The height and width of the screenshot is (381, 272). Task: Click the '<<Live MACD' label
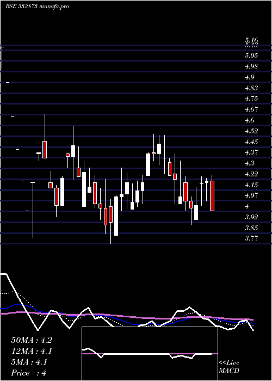click(229, 367)
